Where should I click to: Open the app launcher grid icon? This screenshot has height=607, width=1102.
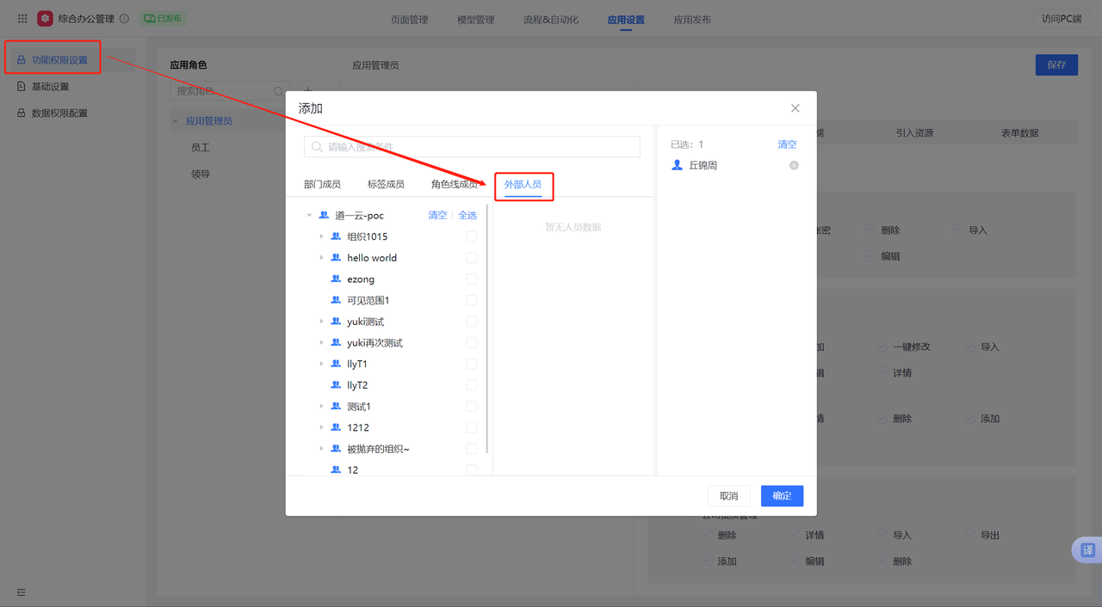22,18
